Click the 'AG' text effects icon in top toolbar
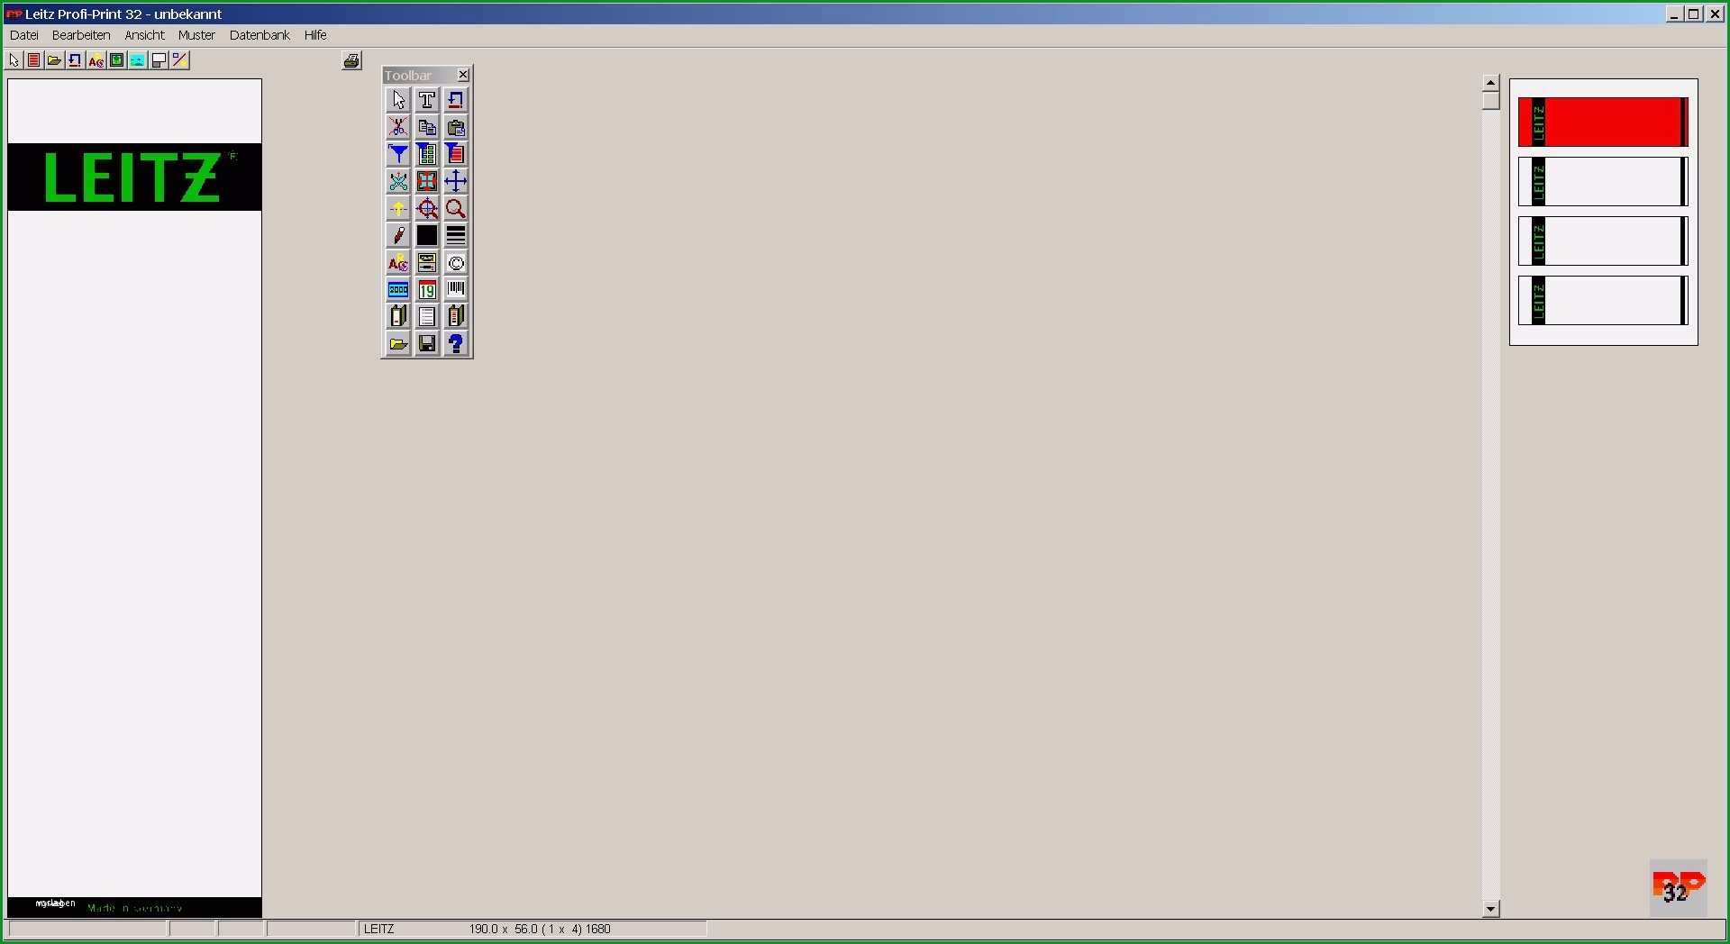This screenshot has width=1730, height=944. [x=96, y=60]
